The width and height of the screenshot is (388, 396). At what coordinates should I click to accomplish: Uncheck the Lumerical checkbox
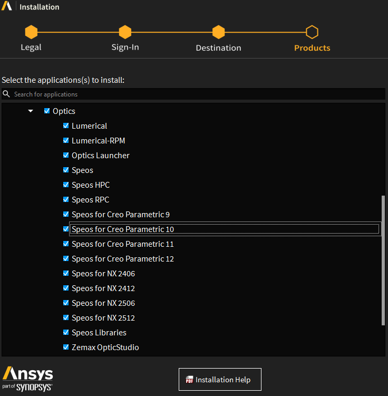[x=66, y=125]
